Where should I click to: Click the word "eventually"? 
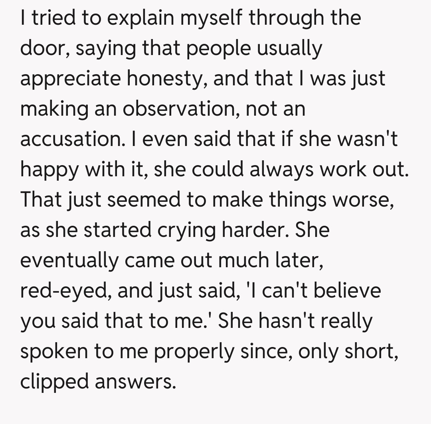tap(69, 260)
